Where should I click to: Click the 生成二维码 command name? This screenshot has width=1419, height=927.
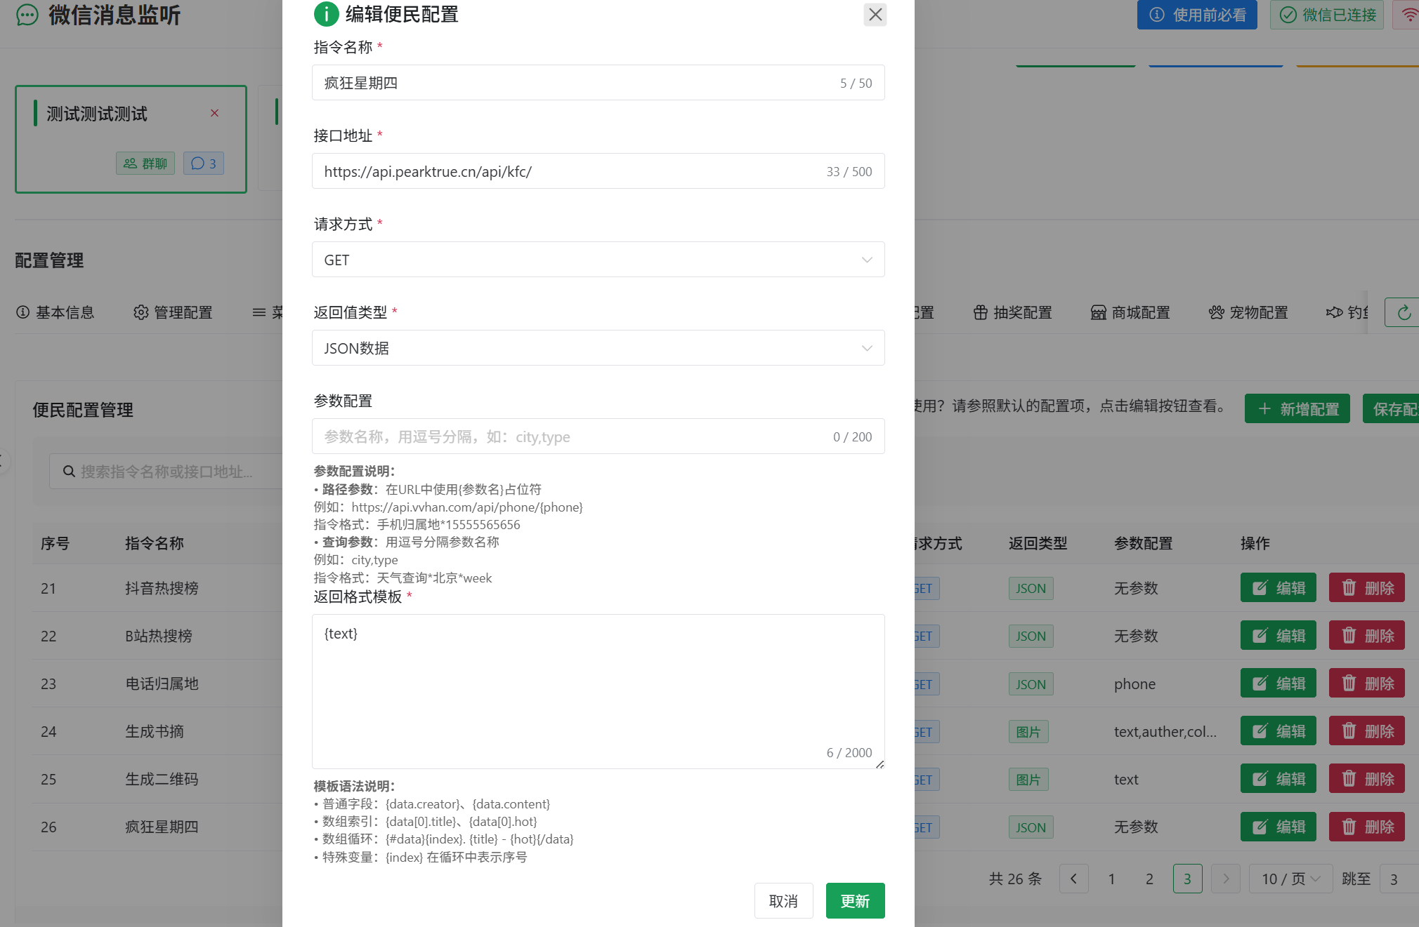(x=162, y=779)
